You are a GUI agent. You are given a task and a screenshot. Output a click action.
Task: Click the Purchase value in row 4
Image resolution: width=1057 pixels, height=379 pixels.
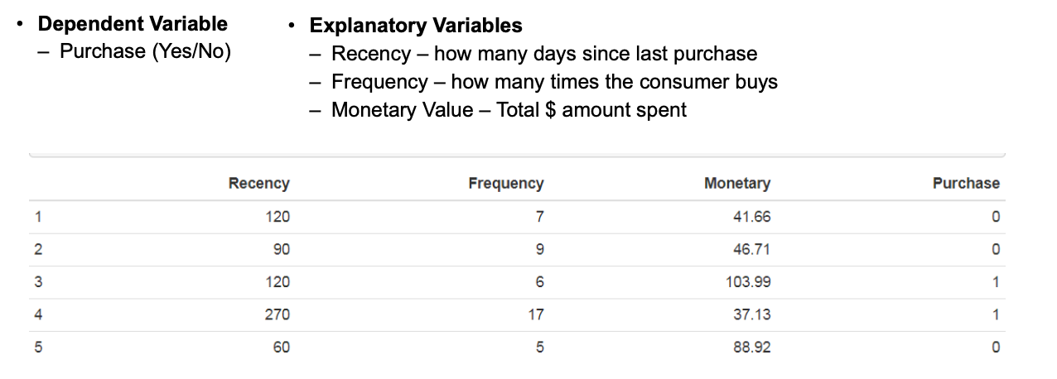click(995, 314)
